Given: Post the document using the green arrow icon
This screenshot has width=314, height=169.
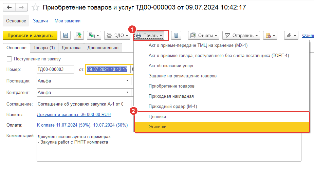Looking at the screenshot, I should [79, 35].
